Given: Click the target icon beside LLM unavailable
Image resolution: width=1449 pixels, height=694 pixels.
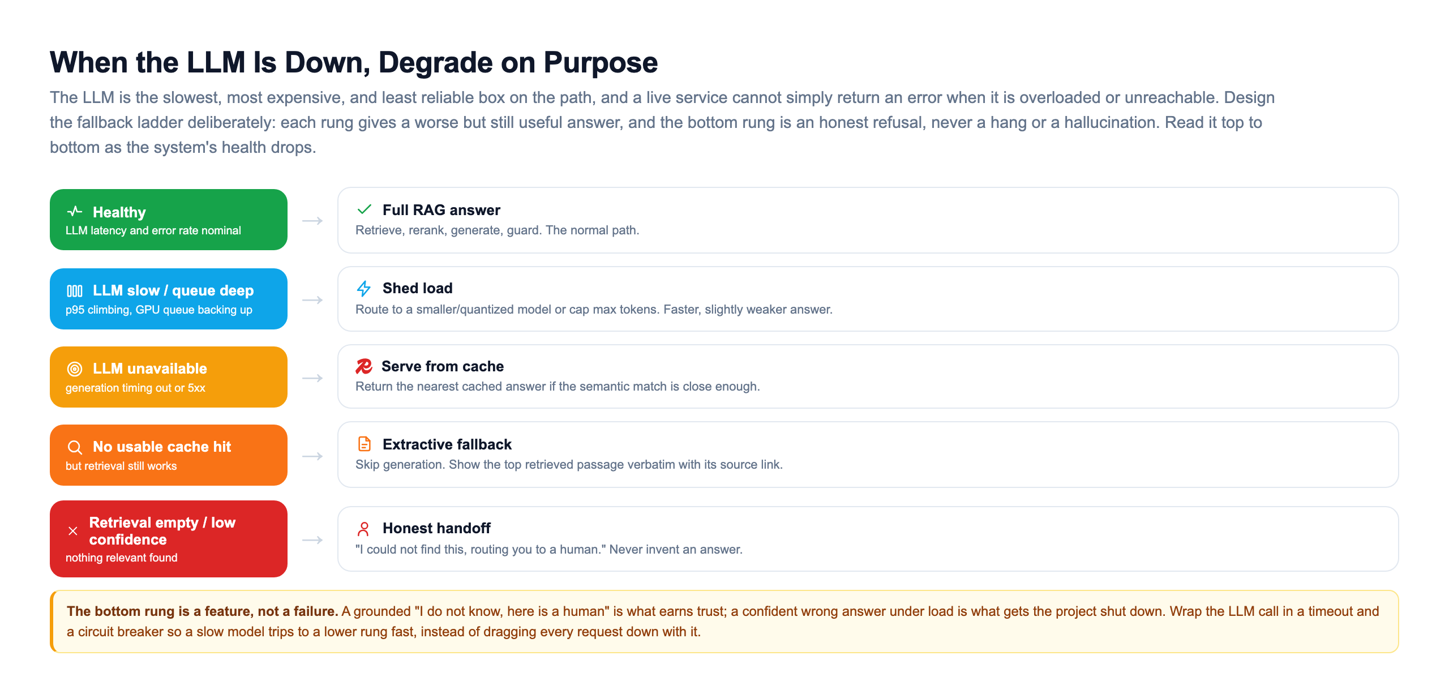Looking at the screenshot, I should (75, 369).
